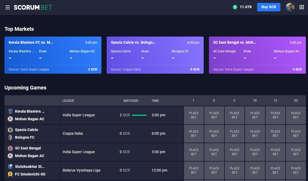308x181 pixels.
Task: Click the SC East Bengal team logo
Action: (x=10, y=148)
